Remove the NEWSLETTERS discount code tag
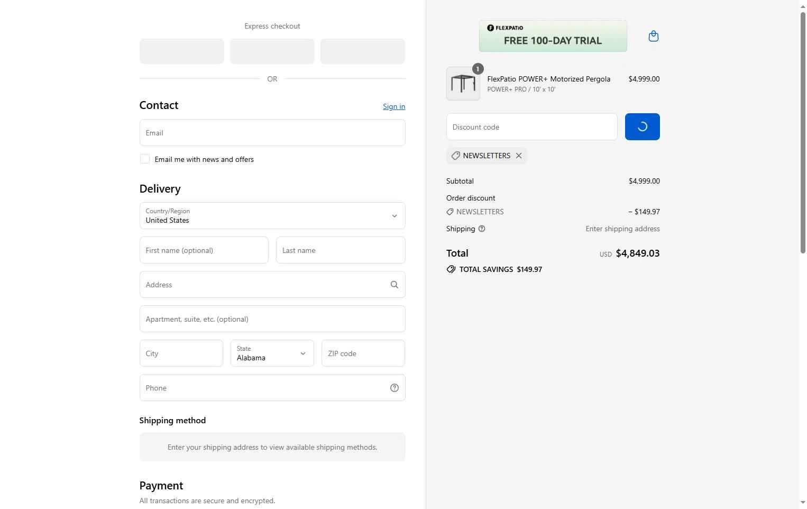 [x=519, y=156]
